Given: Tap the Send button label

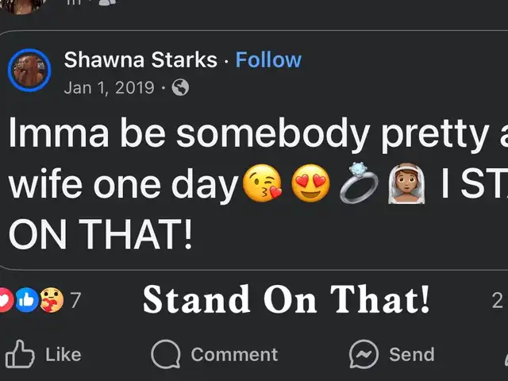Looking at the screenshot, I should pyautogui.click(x=412, y=355).
